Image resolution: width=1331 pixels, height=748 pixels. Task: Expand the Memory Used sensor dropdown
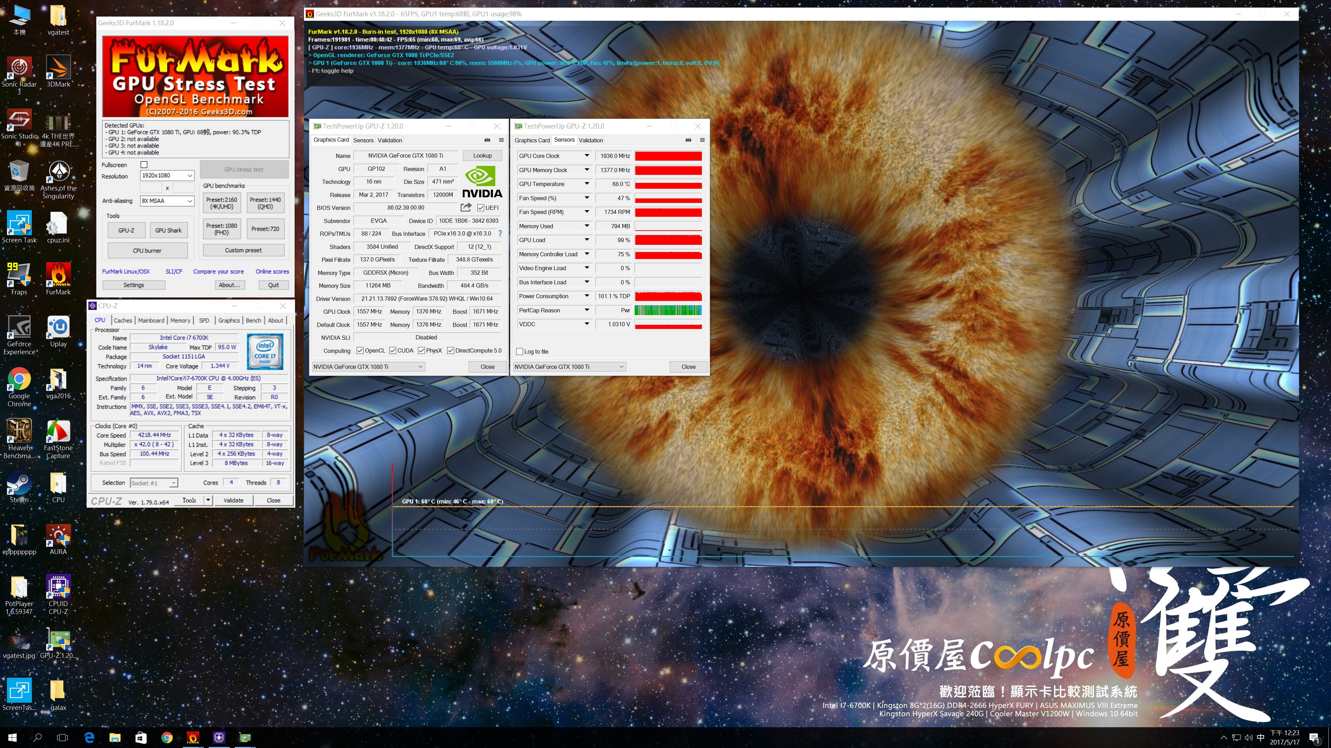587,225
